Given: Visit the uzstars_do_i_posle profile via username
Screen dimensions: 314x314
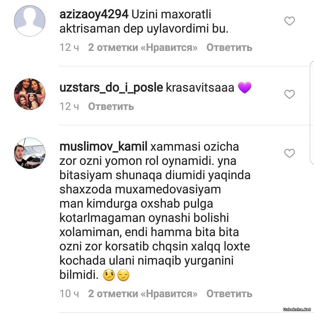Looking at the screenshot, I should (111, 88).
